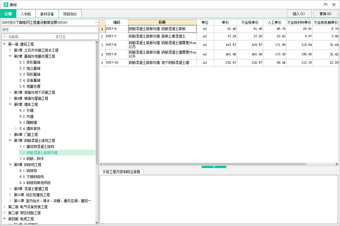Click the 搜索 input field

click(x=50, y=30)
